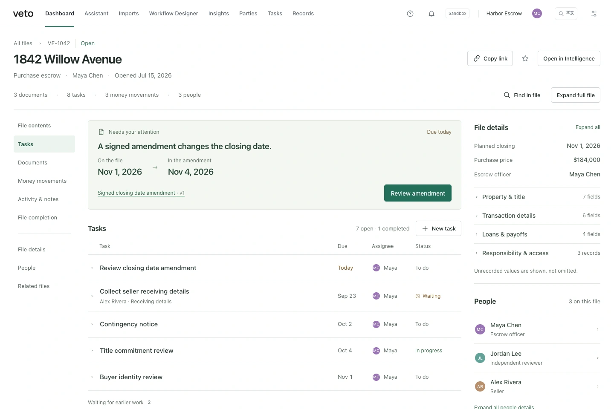Click Expand full file button
614x409 pixels.
click(x=576, y=95)
